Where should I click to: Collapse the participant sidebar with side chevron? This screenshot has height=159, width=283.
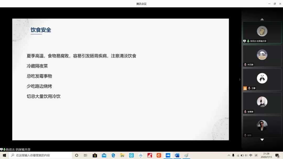240,79
